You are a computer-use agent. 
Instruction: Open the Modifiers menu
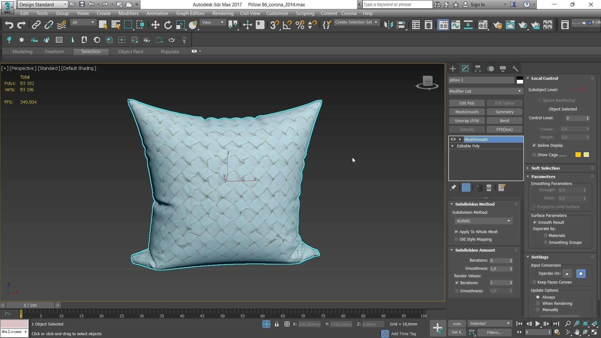[x=128, y=13]
